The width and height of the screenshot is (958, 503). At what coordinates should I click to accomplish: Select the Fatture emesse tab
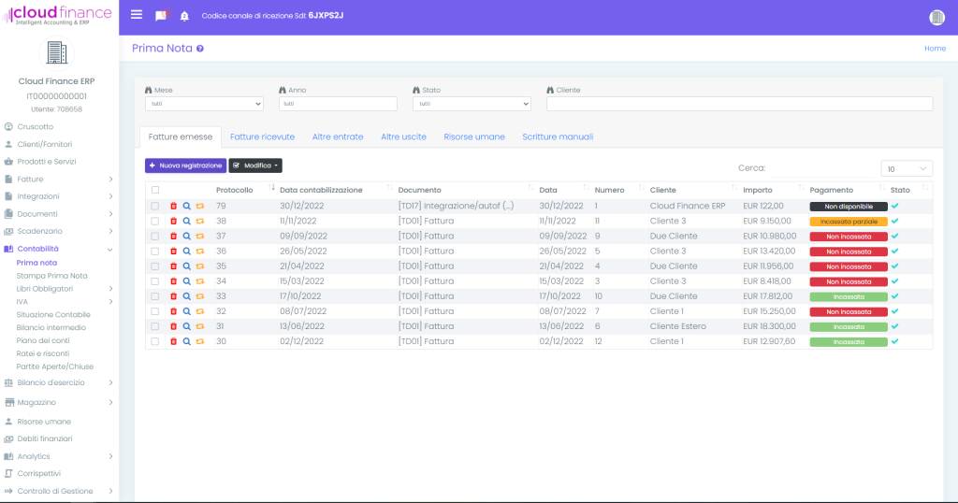pyautogui.click(x=181, y=137)
